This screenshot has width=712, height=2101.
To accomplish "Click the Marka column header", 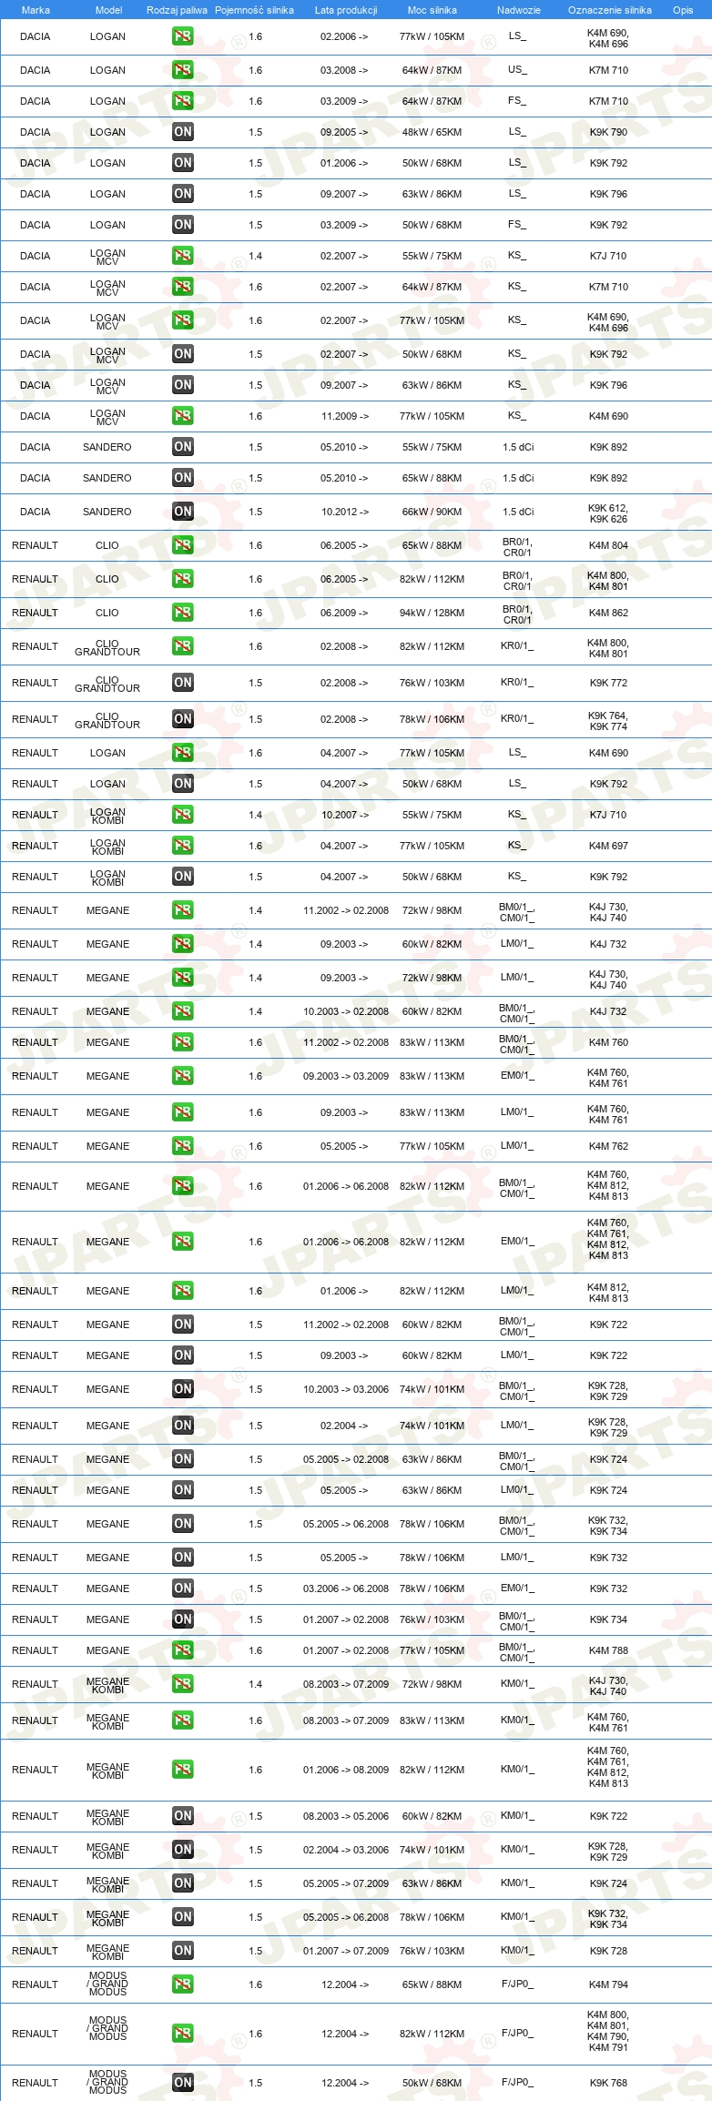I will 36,10.
